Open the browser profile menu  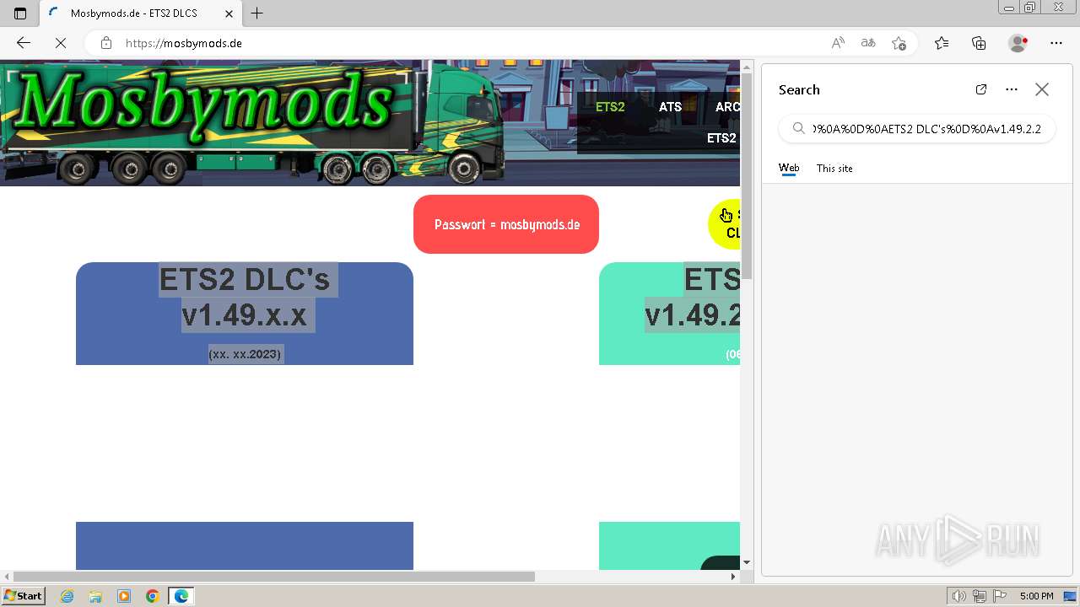point(1018,43)
